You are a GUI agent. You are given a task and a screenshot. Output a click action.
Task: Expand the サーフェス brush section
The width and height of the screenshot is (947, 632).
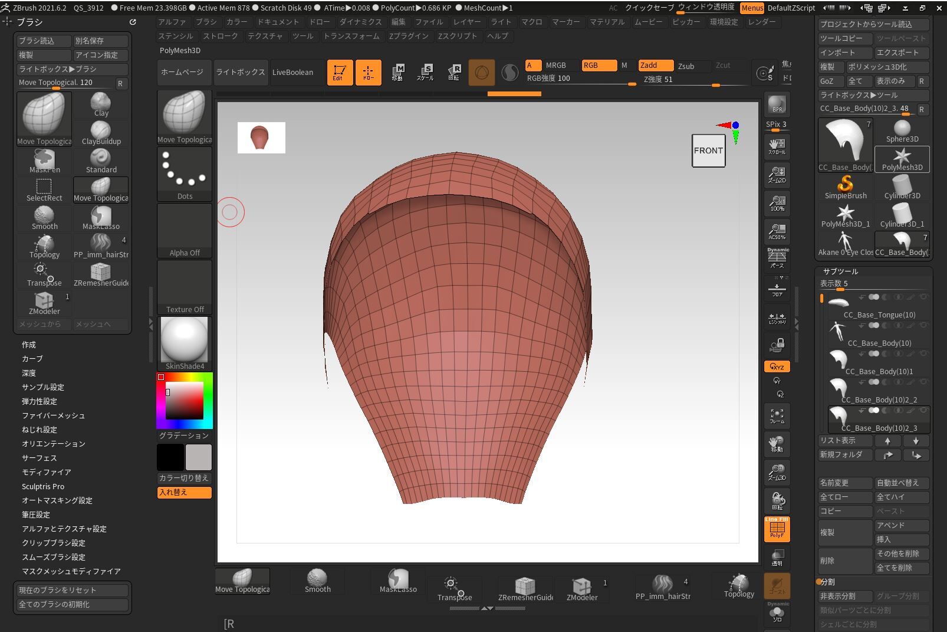click(40, 458)
